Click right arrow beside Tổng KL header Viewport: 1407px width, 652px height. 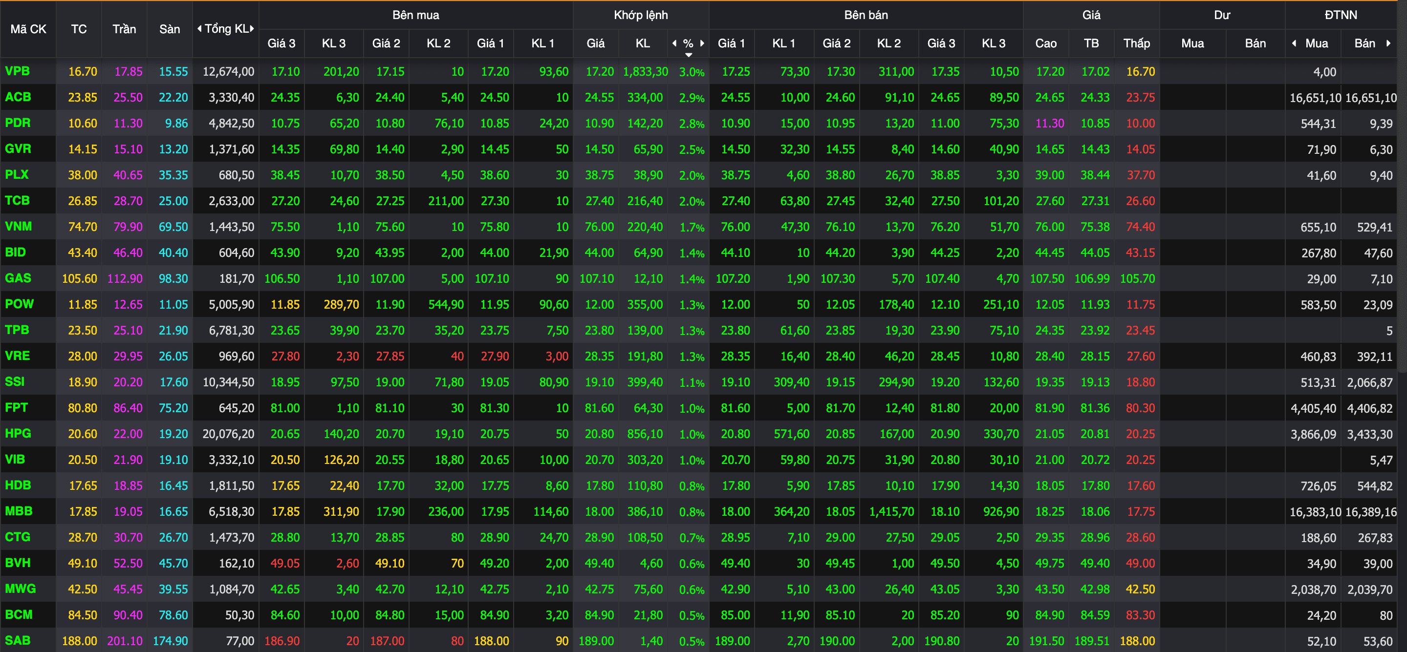click(252, 28)
